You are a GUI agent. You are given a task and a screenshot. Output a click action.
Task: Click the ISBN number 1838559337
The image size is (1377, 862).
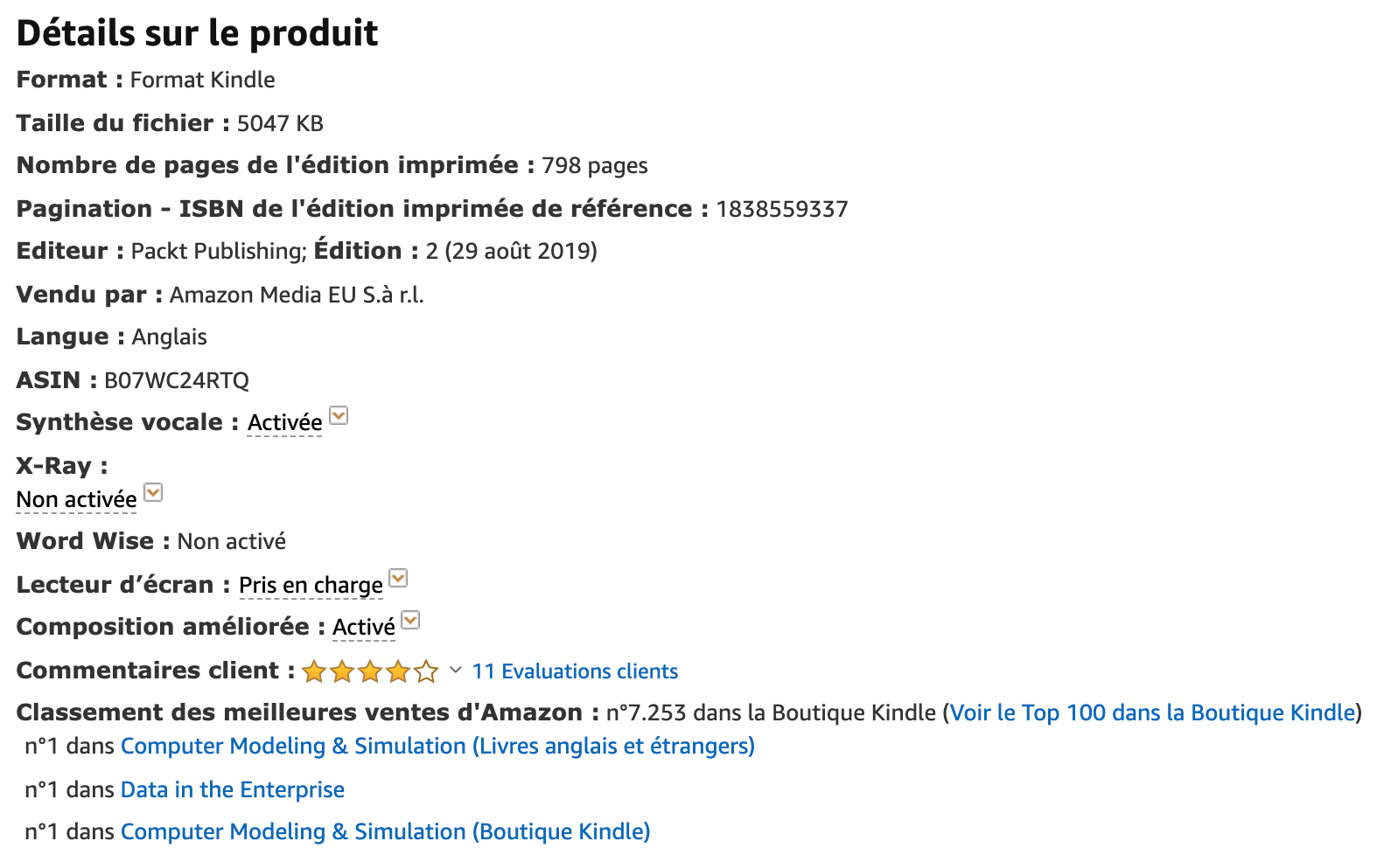[x=782, y=210]
